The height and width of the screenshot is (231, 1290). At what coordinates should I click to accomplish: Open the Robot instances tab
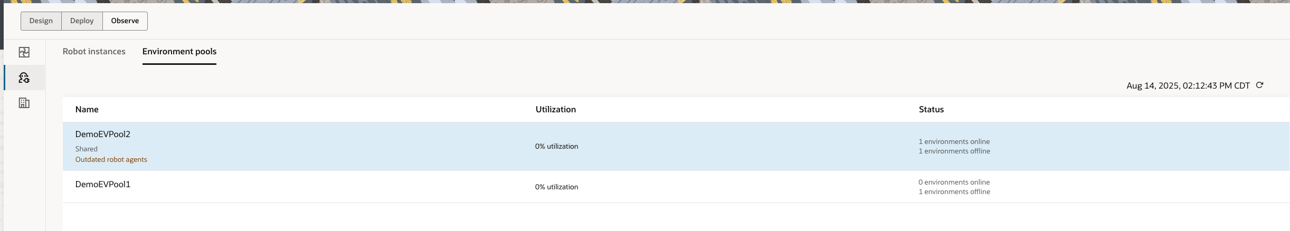[94, 52]
